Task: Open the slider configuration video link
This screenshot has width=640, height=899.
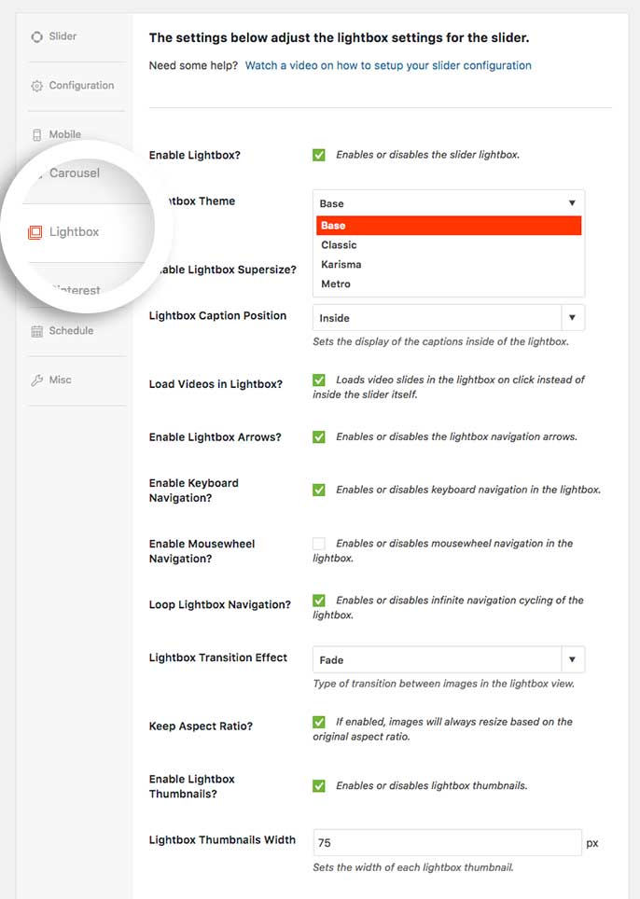Action: point(388,65)
